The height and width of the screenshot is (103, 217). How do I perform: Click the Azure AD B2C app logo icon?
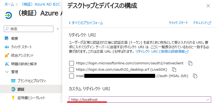[9, 15]
